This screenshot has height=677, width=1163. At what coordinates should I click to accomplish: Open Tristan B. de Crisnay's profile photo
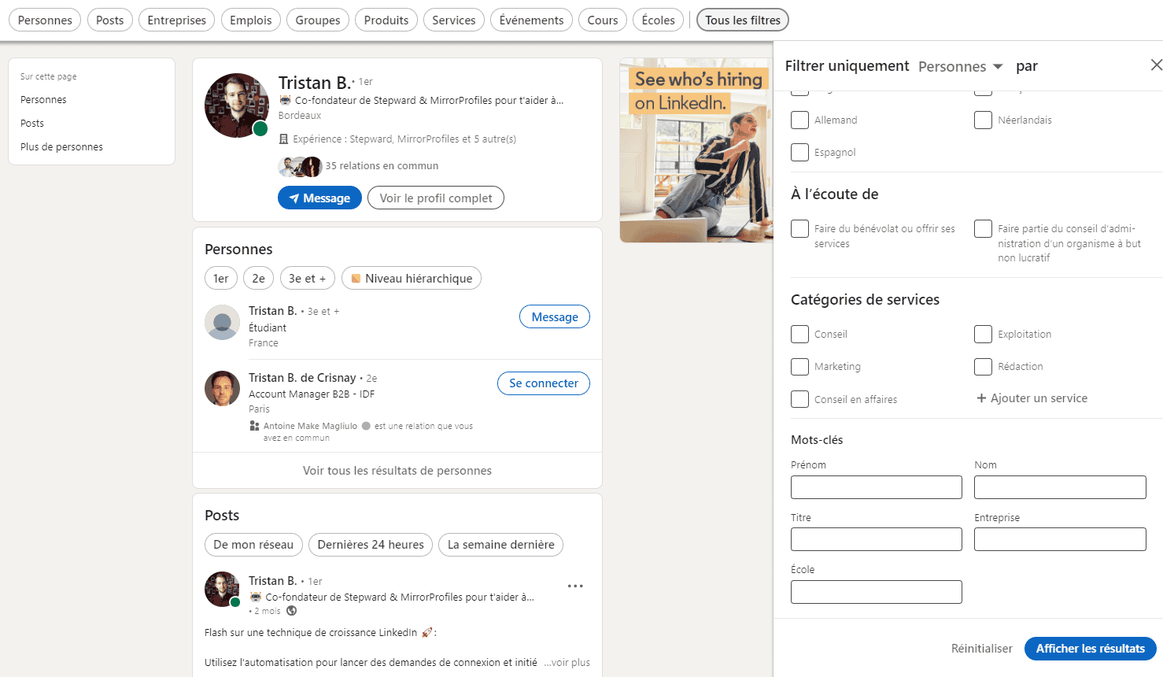(223, 389)
